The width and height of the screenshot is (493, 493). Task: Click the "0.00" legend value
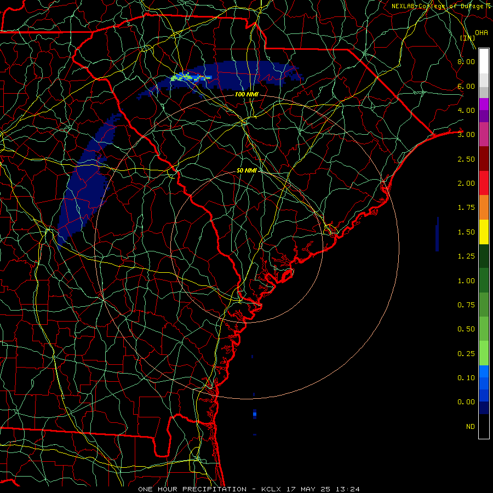click(x=466, y=402)
